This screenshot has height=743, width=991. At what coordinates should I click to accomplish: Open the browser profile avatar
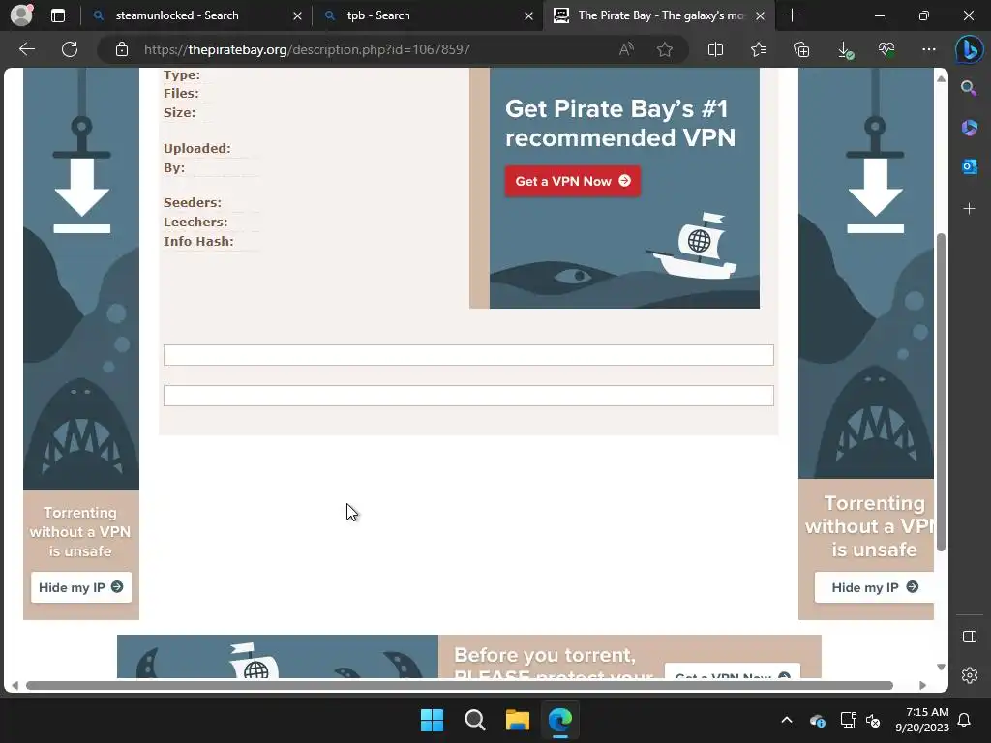21,15
